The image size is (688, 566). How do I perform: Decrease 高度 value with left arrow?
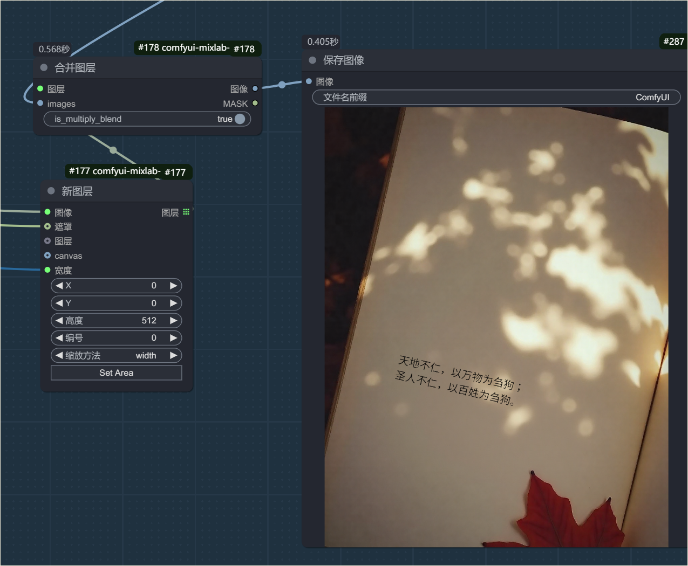point(59,320)
